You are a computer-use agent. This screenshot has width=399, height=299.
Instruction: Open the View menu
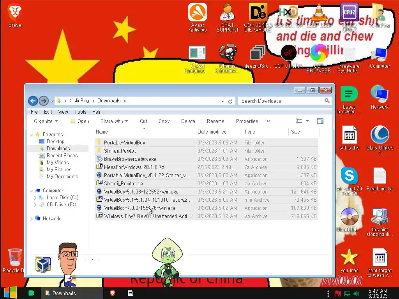63,112
